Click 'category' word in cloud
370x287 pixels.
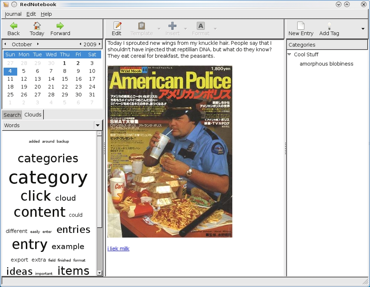point(48,178)
